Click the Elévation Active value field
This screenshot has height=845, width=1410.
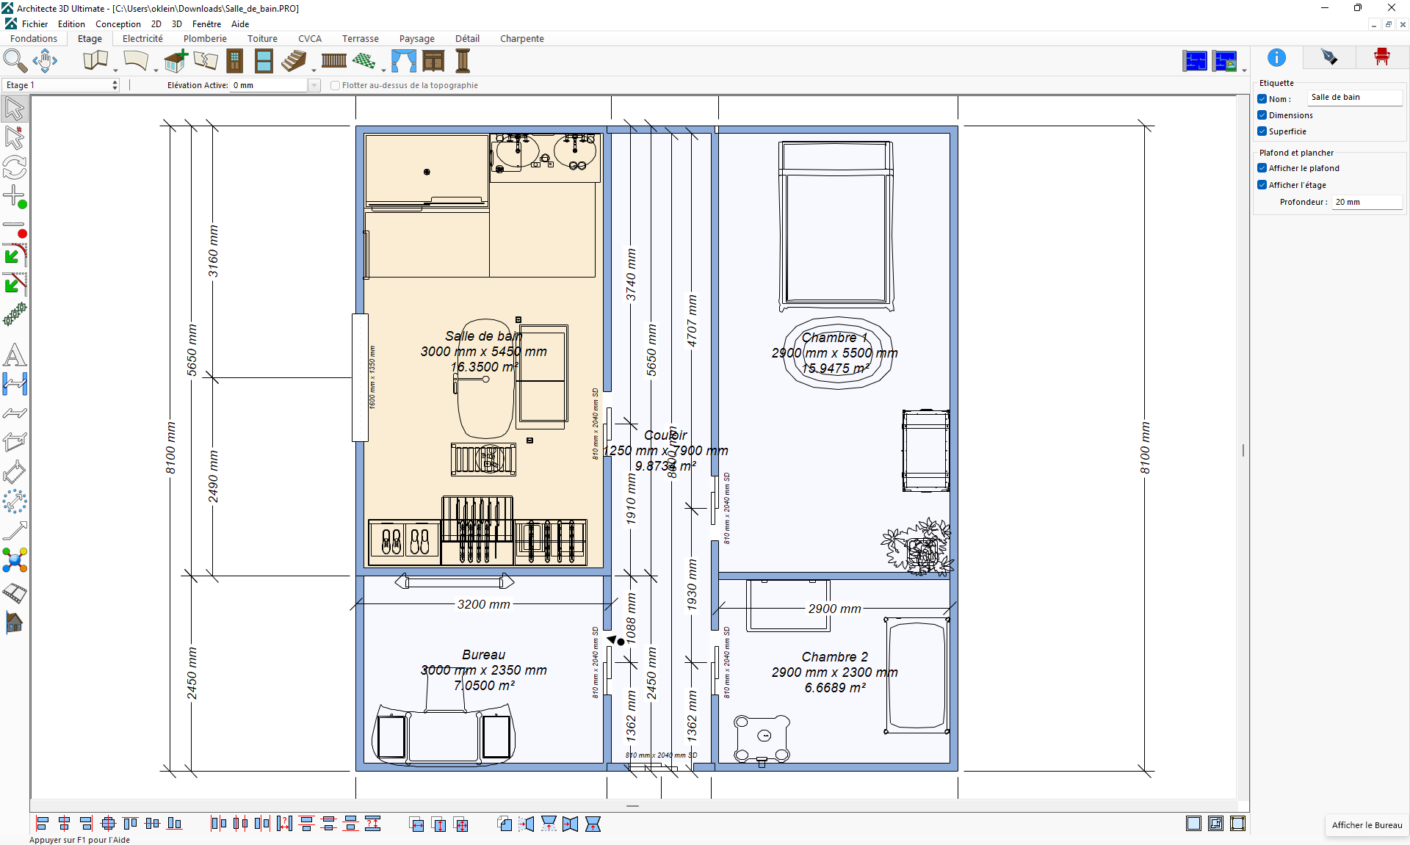(x=270, y=85)
